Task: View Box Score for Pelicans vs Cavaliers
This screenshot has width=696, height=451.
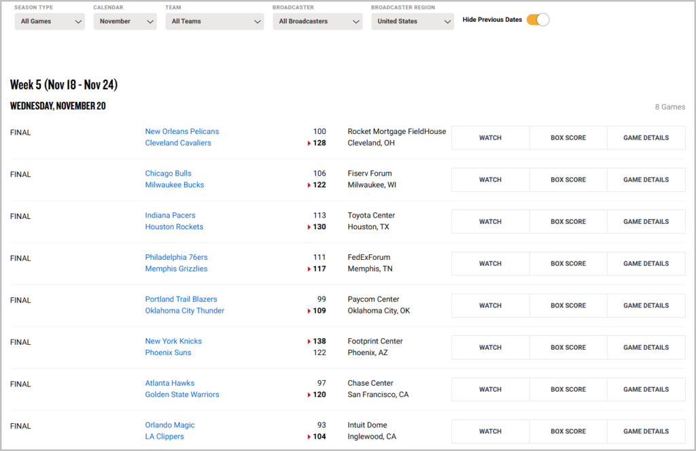Action: pos(568,137)
